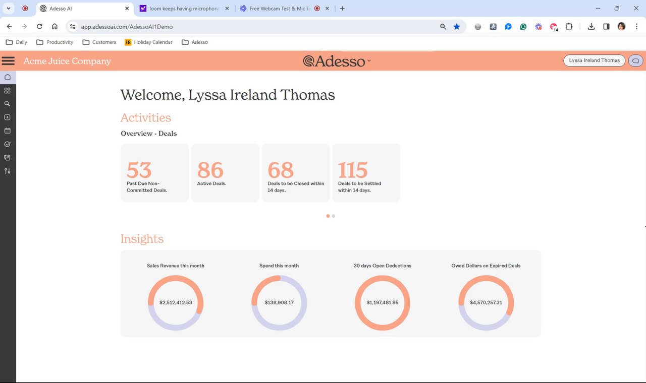Close the loom microphone tab
This screenshot has height=383, width=646.
227,9
